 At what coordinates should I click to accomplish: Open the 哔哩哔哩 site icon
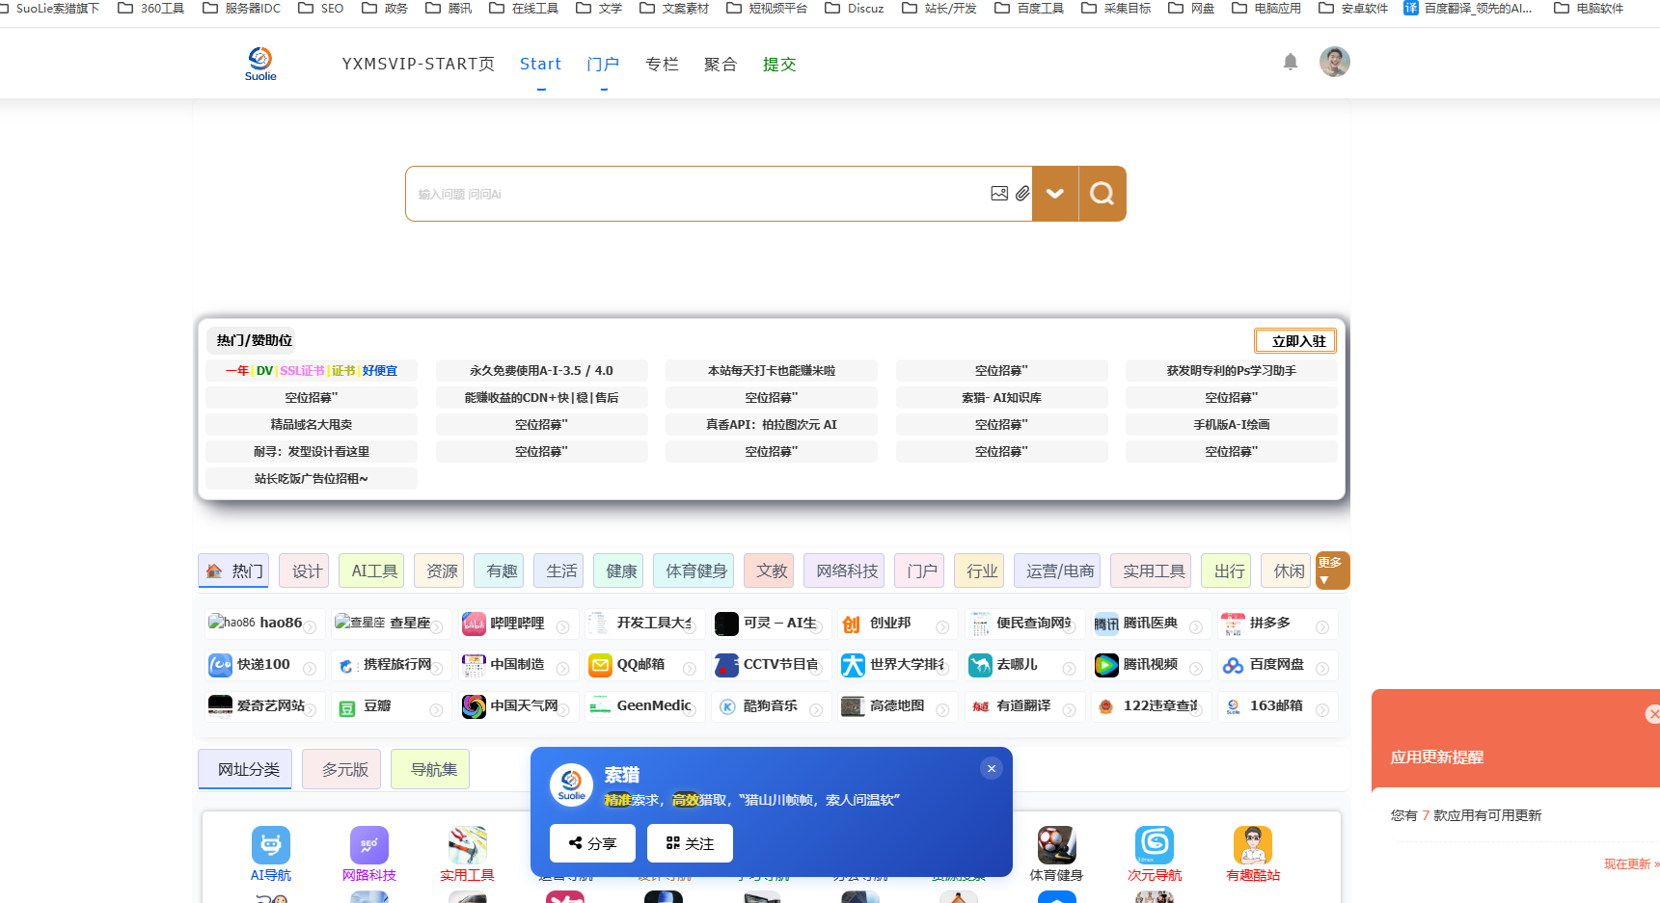pyautogui.click(x=474, y=624)
